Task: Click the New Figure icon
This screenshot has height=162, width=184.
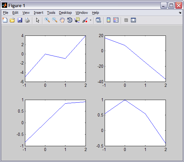Action: [5, 20]
